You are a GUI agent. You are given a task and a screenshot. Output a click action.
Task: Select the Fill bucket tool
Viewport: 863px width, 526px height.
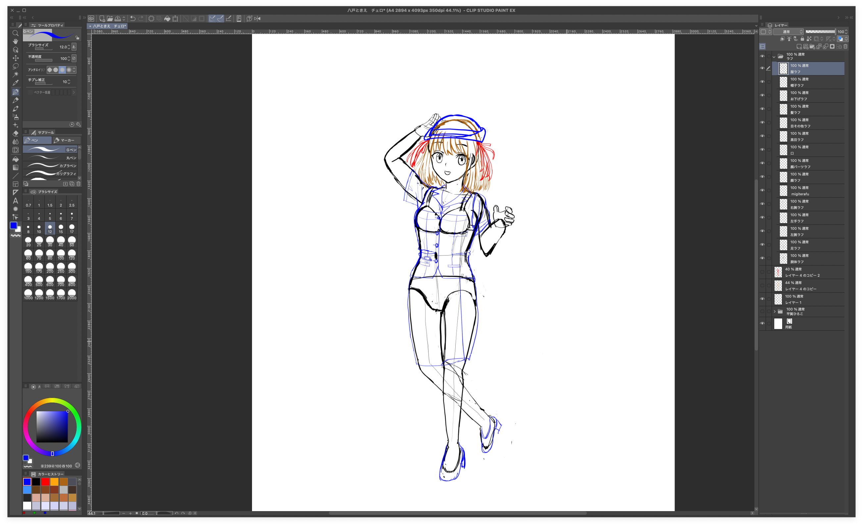tap(16, 159)
